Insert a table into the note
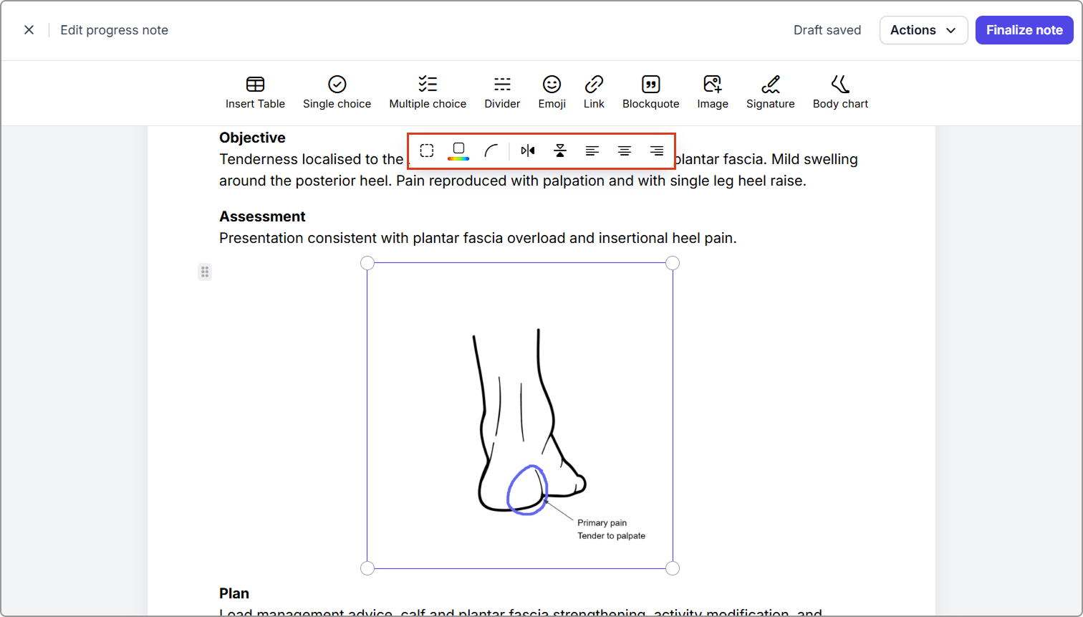Image resolution: width=1083 pixels, height=617 pixels. coord(255,92)
